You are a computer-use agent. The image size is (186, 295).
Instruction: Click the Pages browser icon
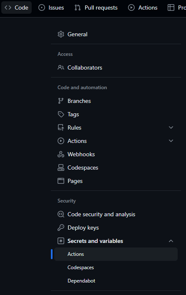click(61, 181)
